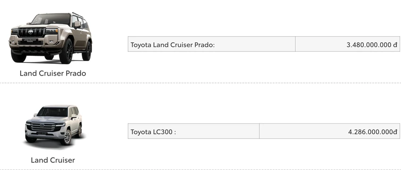The image size is (401, 170).
Task: Click the Prado's front black wheel
Action: (x=66, y=51)
